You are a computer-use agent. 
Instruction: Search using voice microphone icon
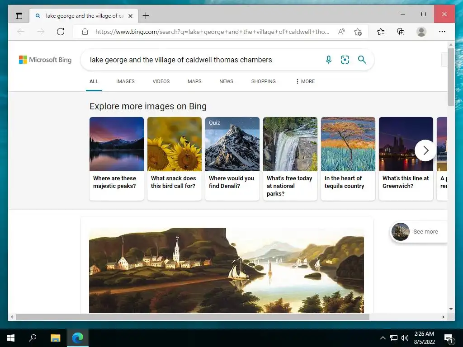(328, 60)
